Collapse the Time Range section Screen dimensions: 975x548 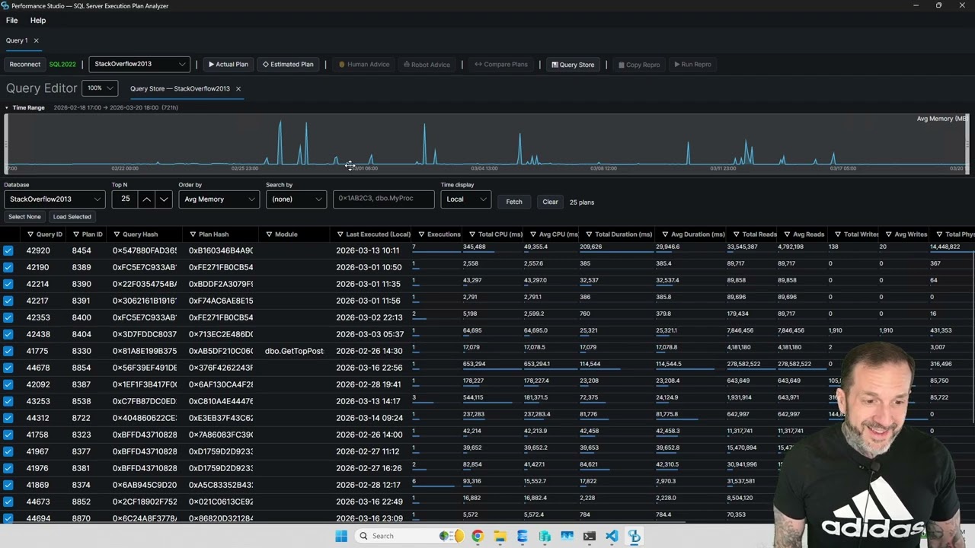(x=7, y=108)
